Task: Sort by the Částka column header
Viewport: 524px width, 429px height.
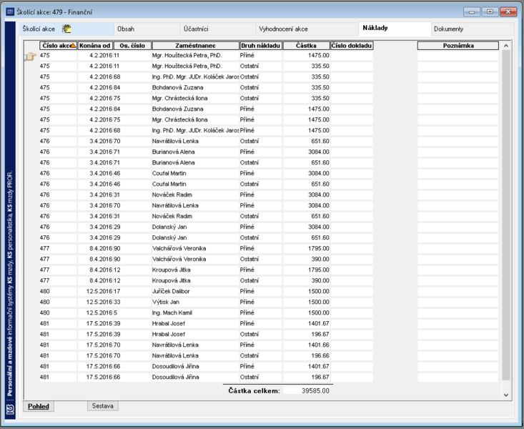Action: pyautogui.click(x=306, y=46)
